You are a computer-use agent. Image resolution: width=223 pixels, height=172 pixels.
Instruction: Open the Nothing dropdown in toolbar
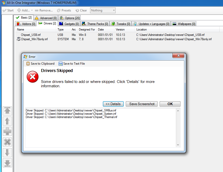click(103, 10)
